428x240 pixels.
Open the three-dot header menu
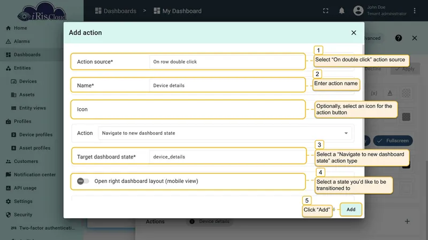[x=414, y=11]
